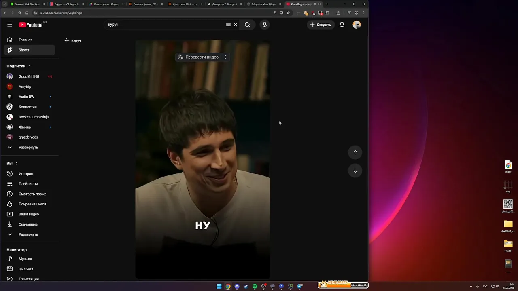Image resolution: width=518 pixels, height=291 pixels.
Task: Switch to Stream - Kick Dashboard tab
Action: point(27,4)
